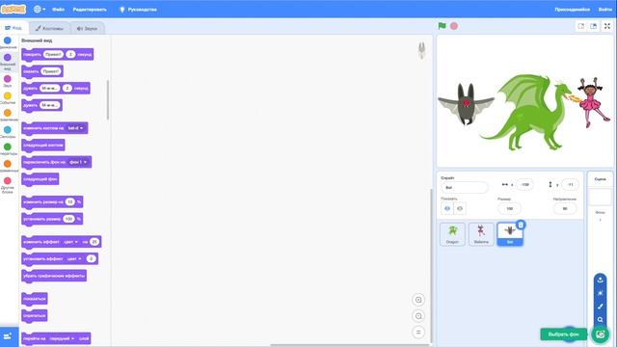Click the value 100 in установить размер block
This screenshot has width=617, height=347.
(x=68, y=219)
